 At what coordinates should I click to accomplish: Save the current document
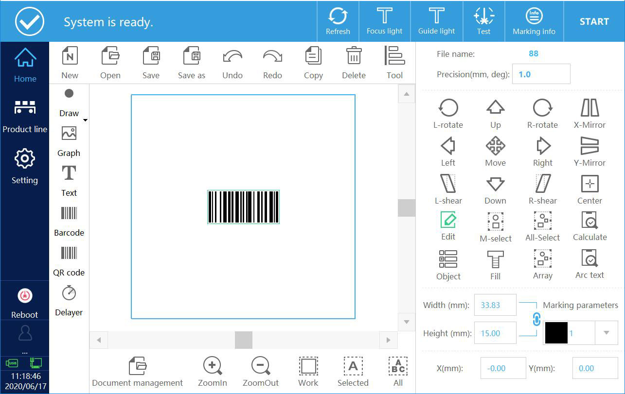tap(151, 62)
